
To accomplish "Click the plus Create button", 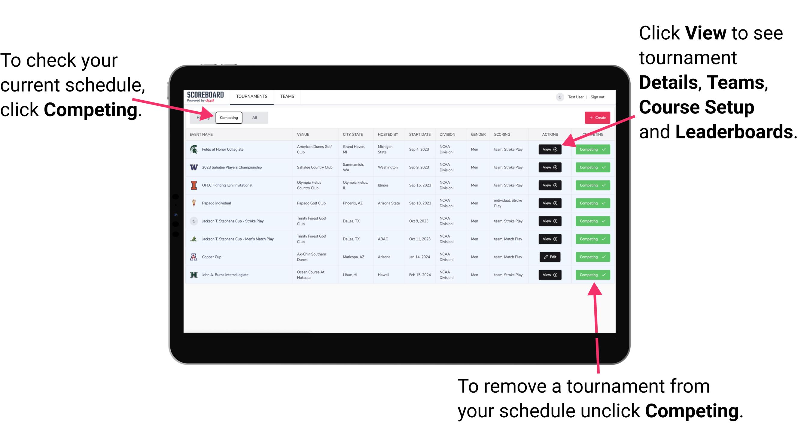I will click(596, 117).
